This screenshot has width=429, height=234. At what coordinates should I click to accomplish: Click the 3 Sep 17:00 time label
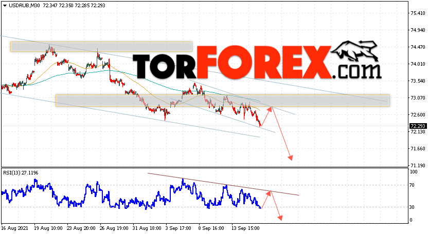coord(178,228)
